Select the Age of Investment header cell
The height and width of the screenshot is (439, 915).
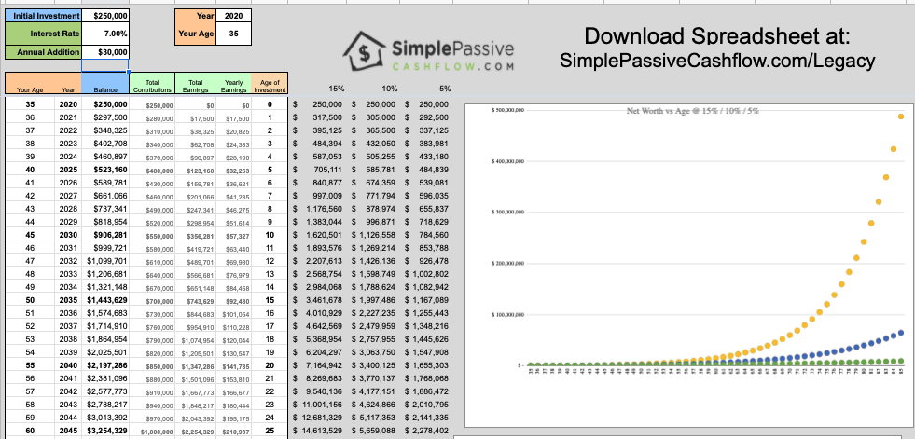[x=269, y=86]
